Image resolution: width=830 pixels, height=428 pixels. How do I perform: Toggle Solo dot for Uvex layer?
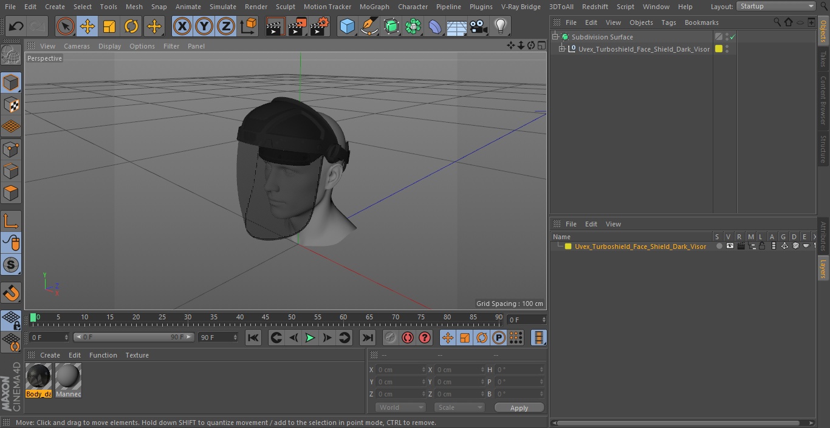pyautogui.click(x=719, y=246)
